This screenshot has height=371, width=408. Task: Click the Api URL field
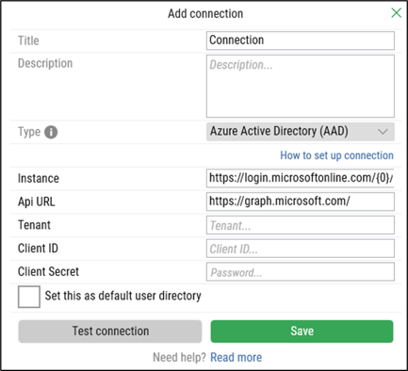tap(301, 202)
